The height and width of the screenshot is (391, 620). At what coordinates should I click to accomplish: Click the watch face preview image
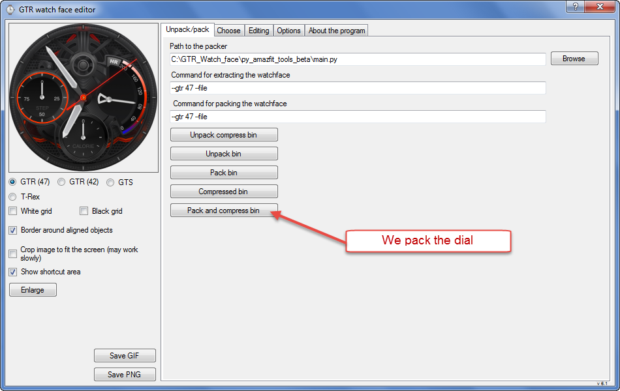coord(84,98)
